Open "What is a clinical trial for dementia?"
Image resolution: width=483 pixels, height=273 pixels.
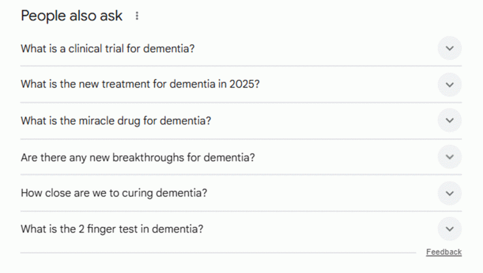coord(108,49)
